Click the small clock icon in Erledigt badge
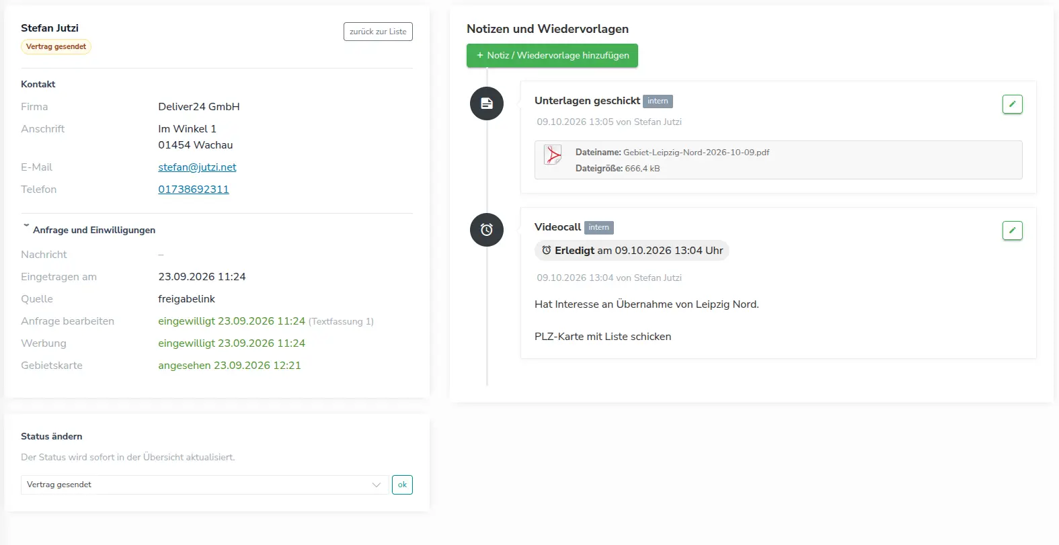1059x545 pixels. tap(547, 250)
